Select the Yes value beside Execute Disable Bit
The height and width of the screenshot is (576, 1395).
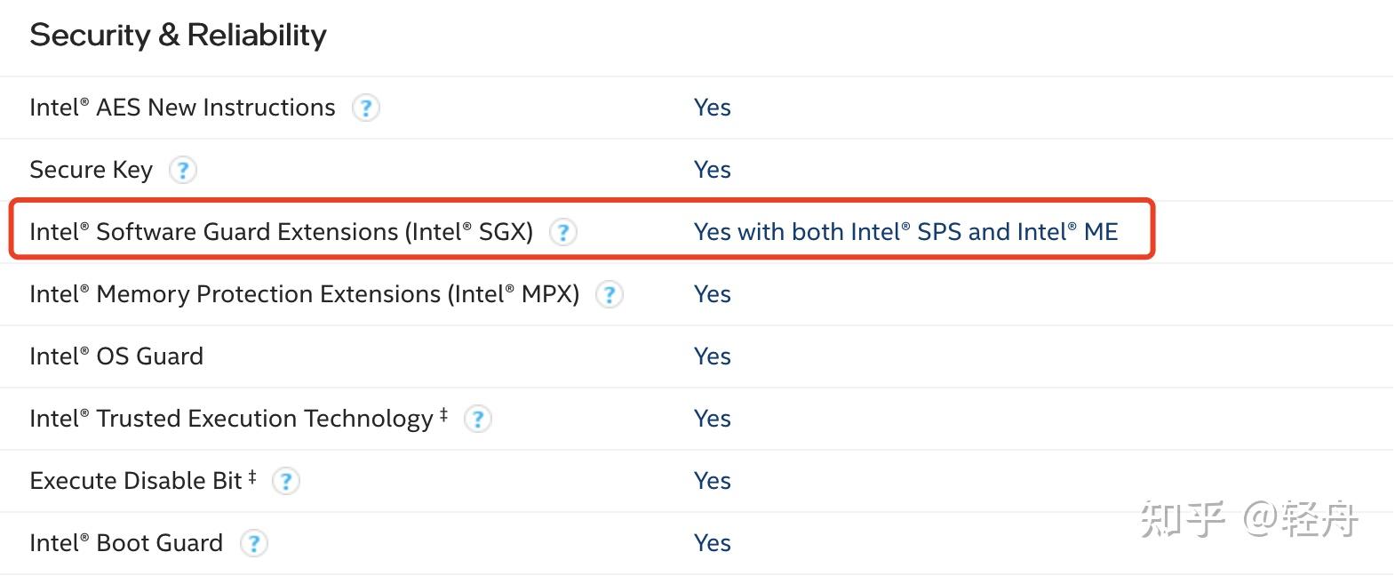click(x=712, y=480)
